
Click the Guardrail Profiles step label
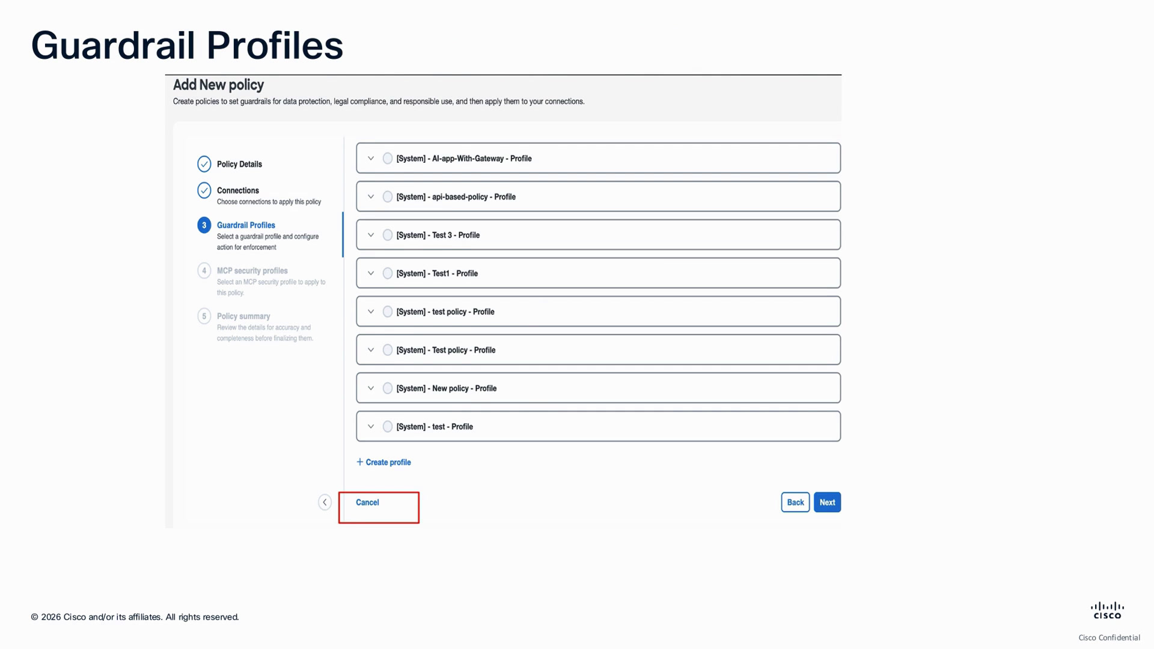pyautogui.click(x=246, y=225)
